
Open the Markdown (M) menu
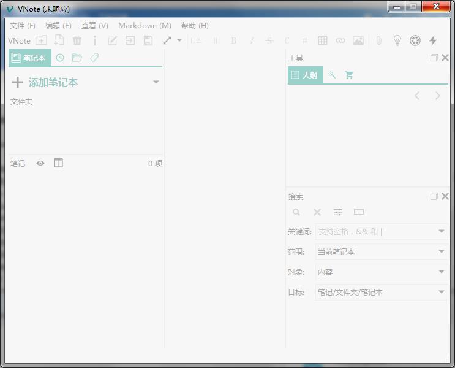145,26
